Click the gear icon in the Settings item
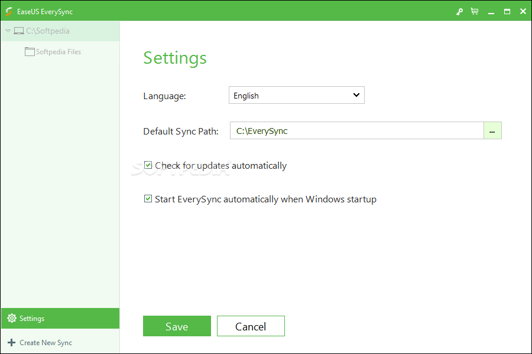This screenshot has height=354, width=532. pyautogui.click(x=12, y=318)
